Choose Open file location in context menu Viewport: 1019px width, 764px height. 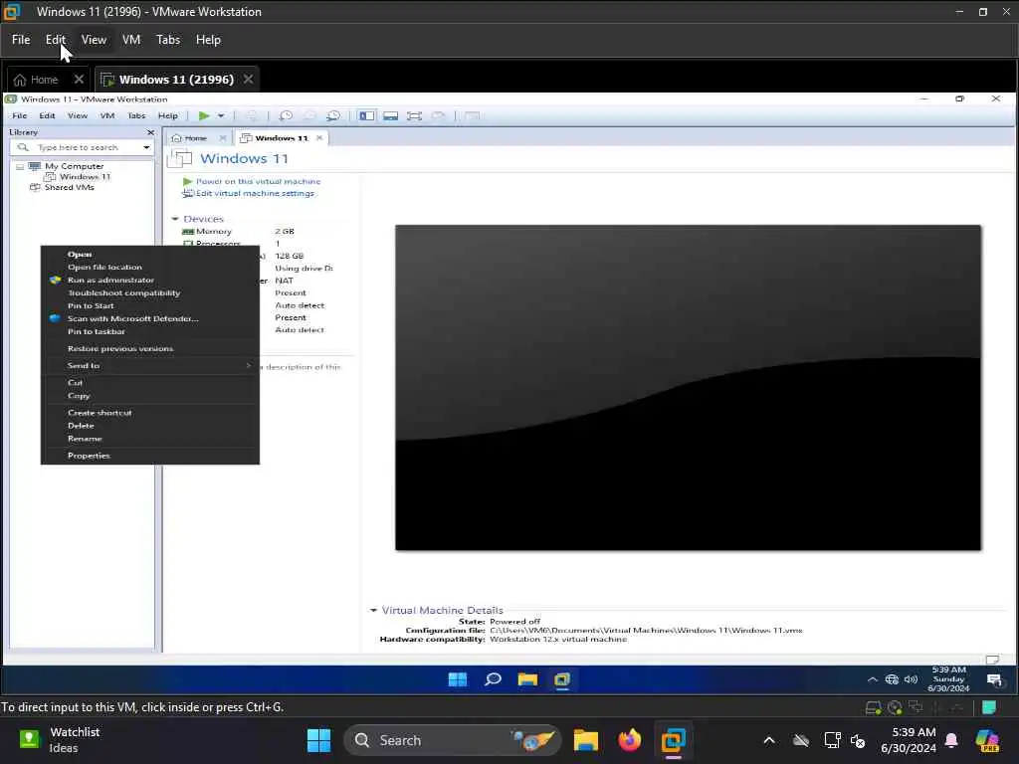pos(150,267)
